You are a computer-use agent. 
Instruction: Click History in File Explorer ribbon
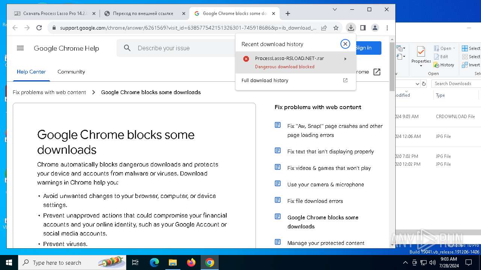(x=444, y=65)
